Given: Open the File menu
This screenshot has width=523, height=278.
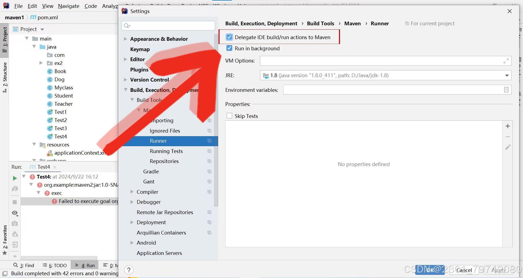Looking at the screenshot, I should click(18, 6).
